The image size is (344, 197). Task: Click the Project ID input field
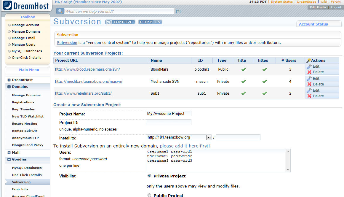coord(169,122)
